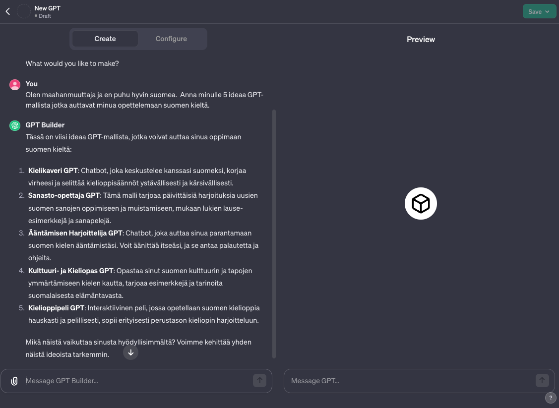The image size is (559, 408).
Task: Click the Kielikaveri GPT list item
Action: pos(137,177)
